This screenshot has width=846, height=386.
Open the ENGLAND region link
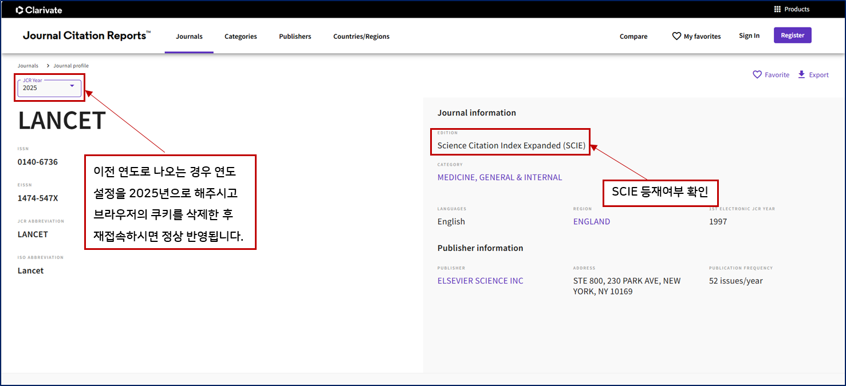592,221
